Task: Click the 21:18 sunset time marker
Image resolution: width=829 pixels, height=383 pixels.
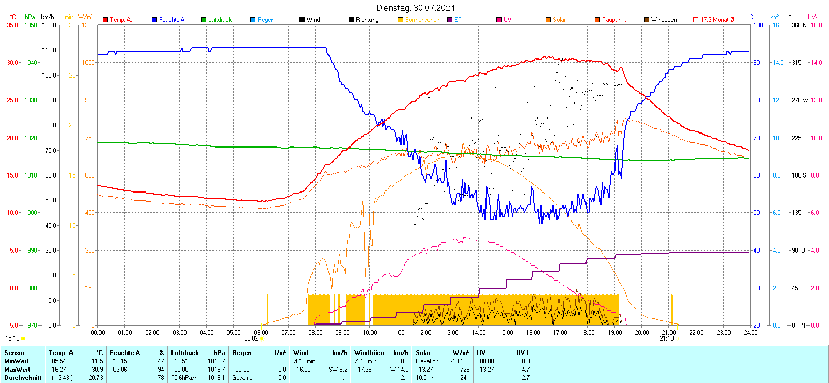Action: click(667, 338)
